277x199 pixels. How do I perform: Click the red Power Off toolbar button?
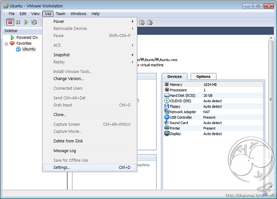click(10, 22)
